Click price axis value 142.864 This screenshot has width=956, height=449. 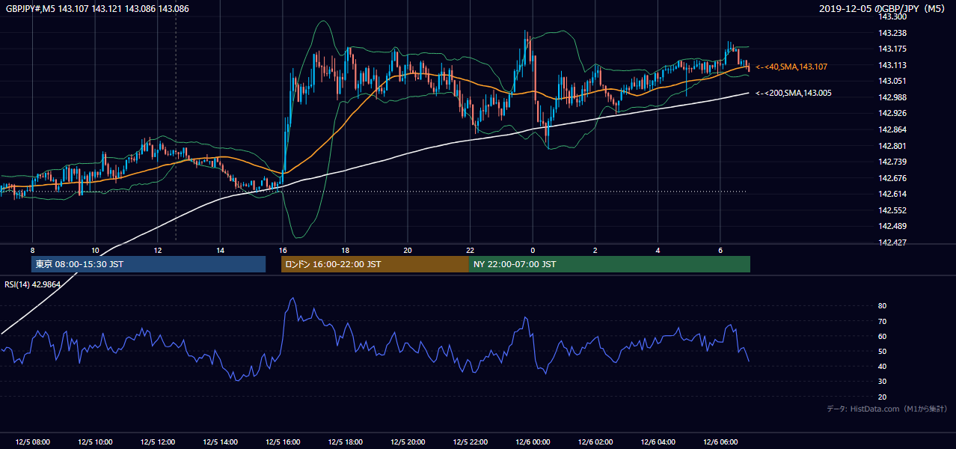(x=892, y=130)
